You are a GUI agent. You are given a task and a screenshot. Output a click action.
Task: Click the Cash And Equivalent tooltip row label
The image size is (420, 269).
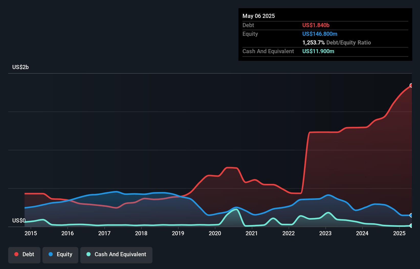pos(268,51)
